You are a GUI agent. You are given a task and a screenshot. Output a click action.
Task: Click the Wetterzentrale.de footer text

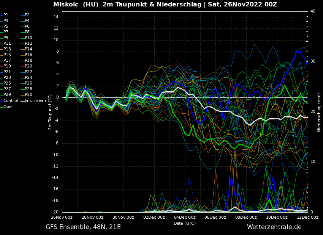(274, 227)
